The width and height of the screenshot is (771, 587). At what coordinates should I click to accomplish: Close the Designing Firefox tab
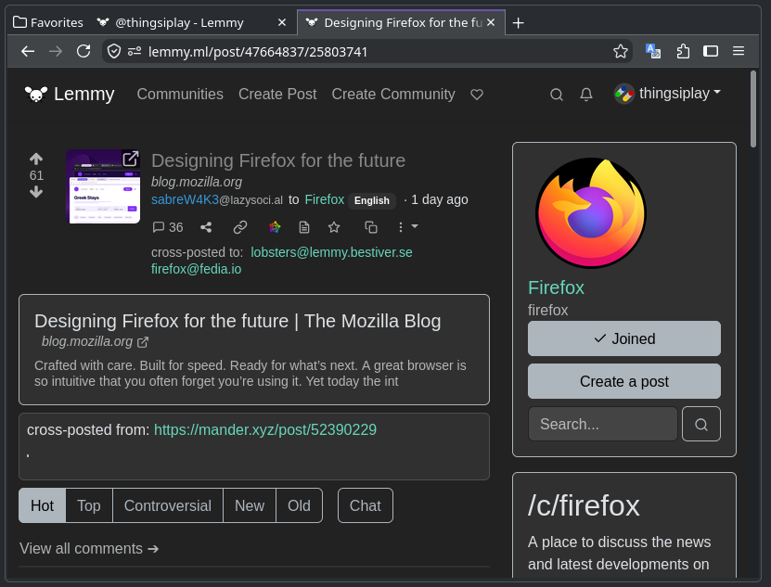pos(491,22)
